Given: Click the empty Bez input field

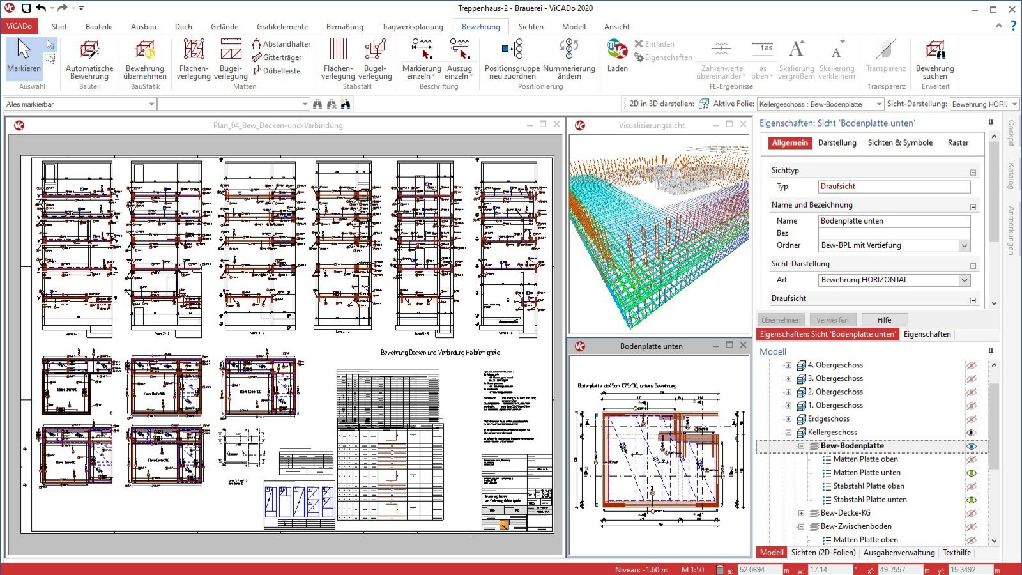Looking at the screenshot, I should [x=894, y=233].
